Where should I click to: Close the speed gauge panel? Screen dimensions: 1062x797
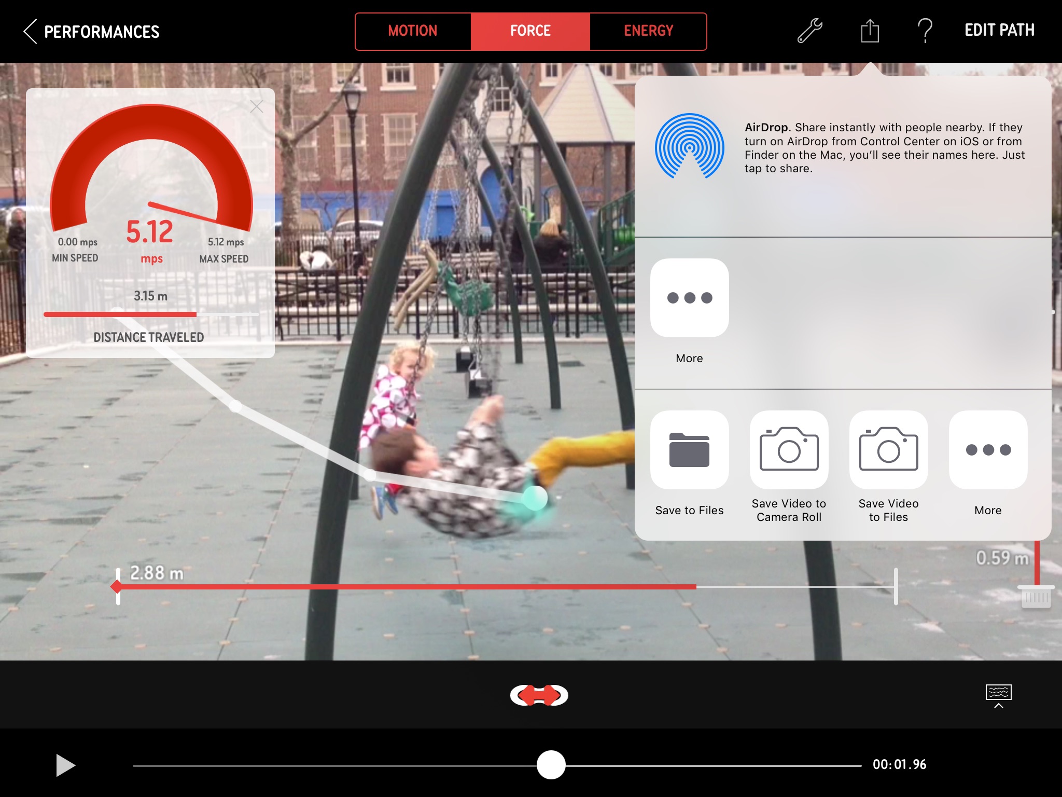click(x=257, y=107)
